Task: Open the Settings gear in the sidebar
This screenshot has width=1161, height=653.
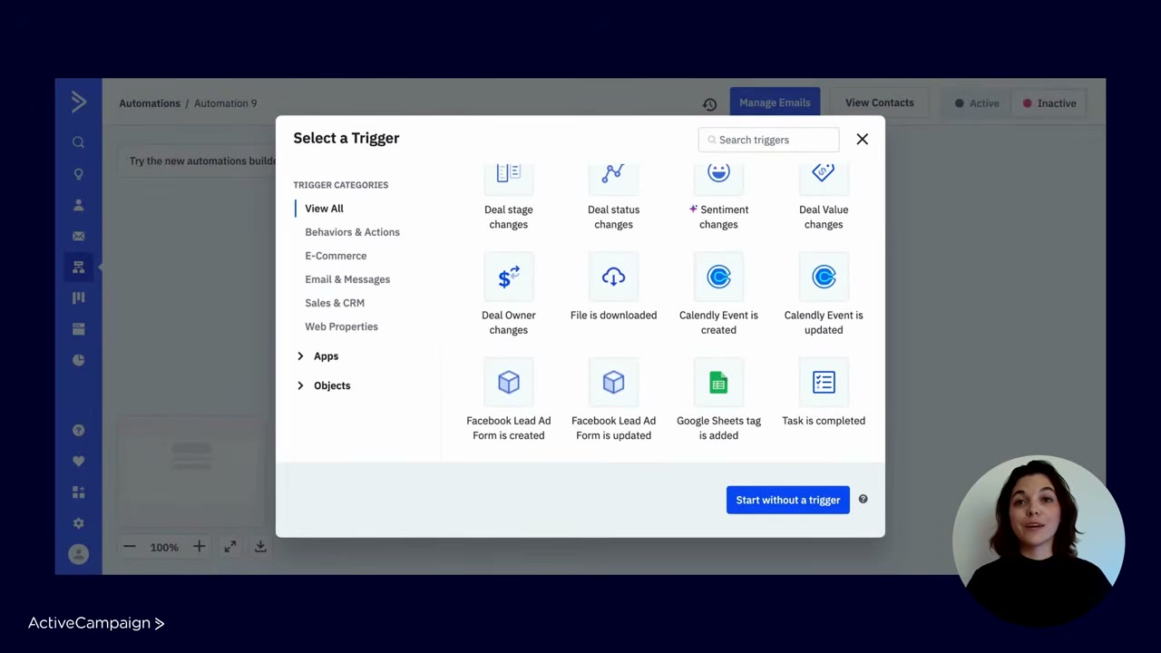Action: (x=79, y=523)
